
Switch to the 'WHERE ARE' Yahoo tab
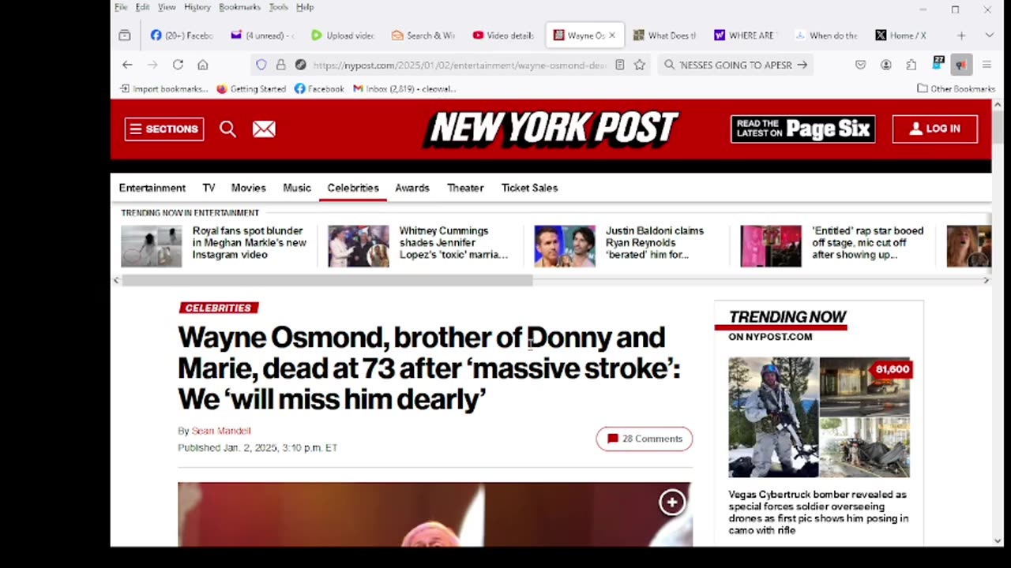746,35
